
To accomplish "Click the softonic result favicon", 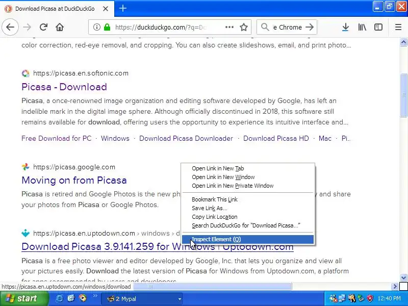I will pyautogui.click(x=25, y=73).
